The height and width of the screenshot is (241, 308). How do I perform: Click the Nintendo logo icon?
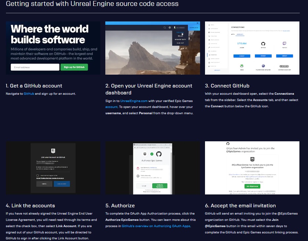pyautogui.click(x=284, y=66)
